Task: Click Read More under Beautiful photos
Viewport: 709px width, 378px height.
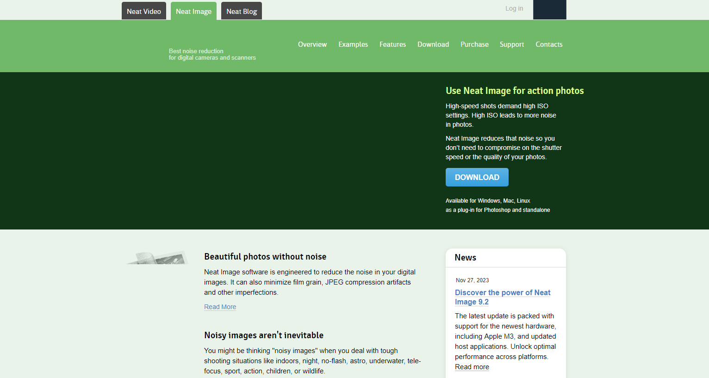Action: click(x=220, y=307)
